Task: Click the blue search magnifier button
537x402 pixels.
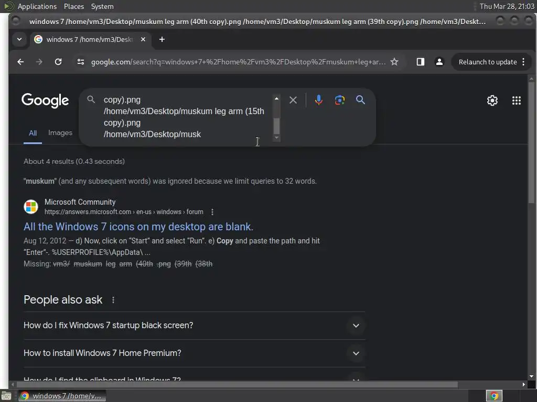Action: pos(360,100)
